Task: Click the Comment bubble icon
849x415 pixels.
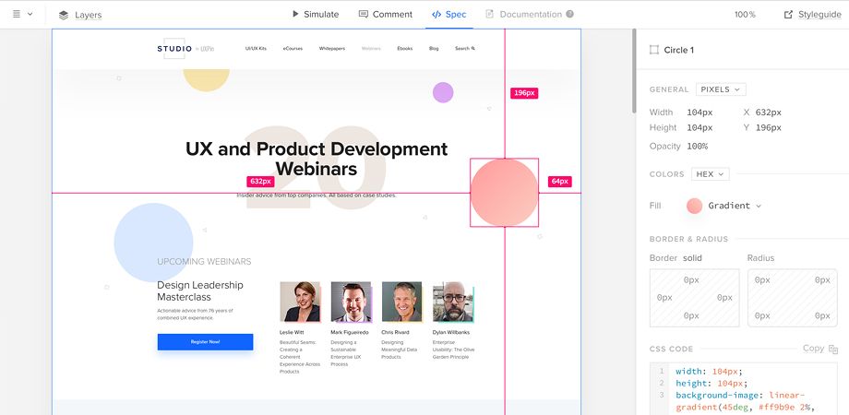Action: pyautogui.click(x=364, y=14)
